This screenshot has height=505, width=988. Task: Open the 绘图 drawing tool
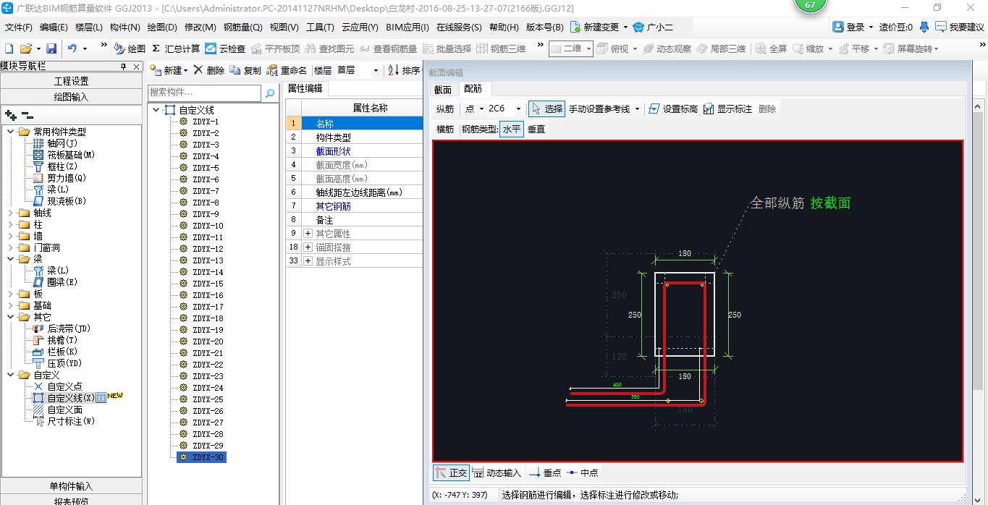(x=130, y=48)
